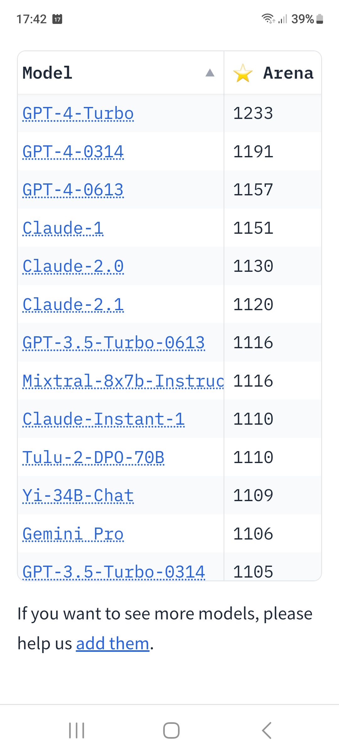Tap the Wi-Fi status icon
Image resolution: width=339 pixels, height=755 pixels.
pyautogui.click(x=268, y=19)
